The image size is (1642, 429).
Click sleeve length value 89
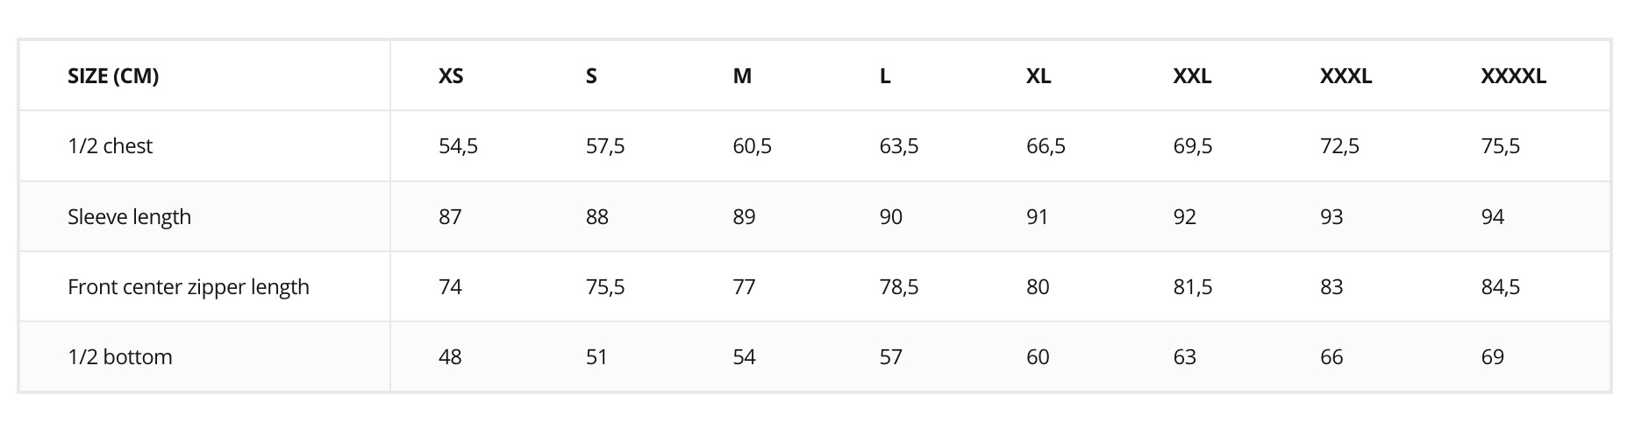744,217
